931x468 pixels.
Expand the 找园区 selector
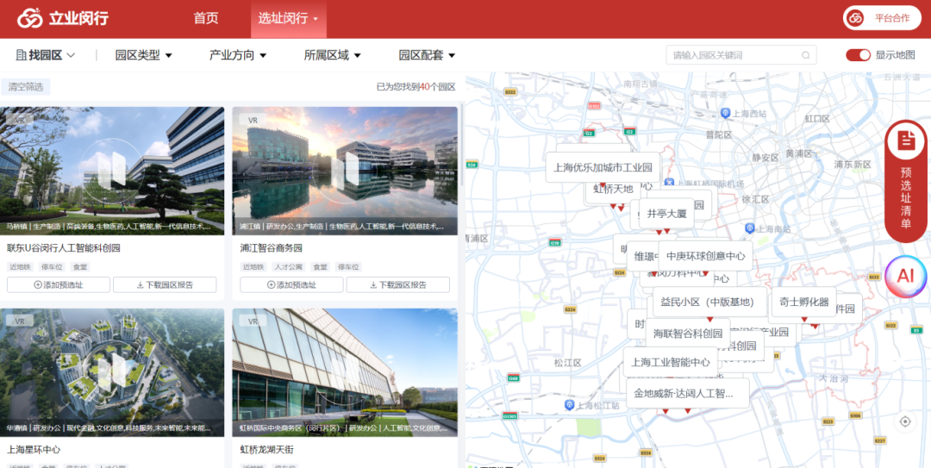coord(46,55)
